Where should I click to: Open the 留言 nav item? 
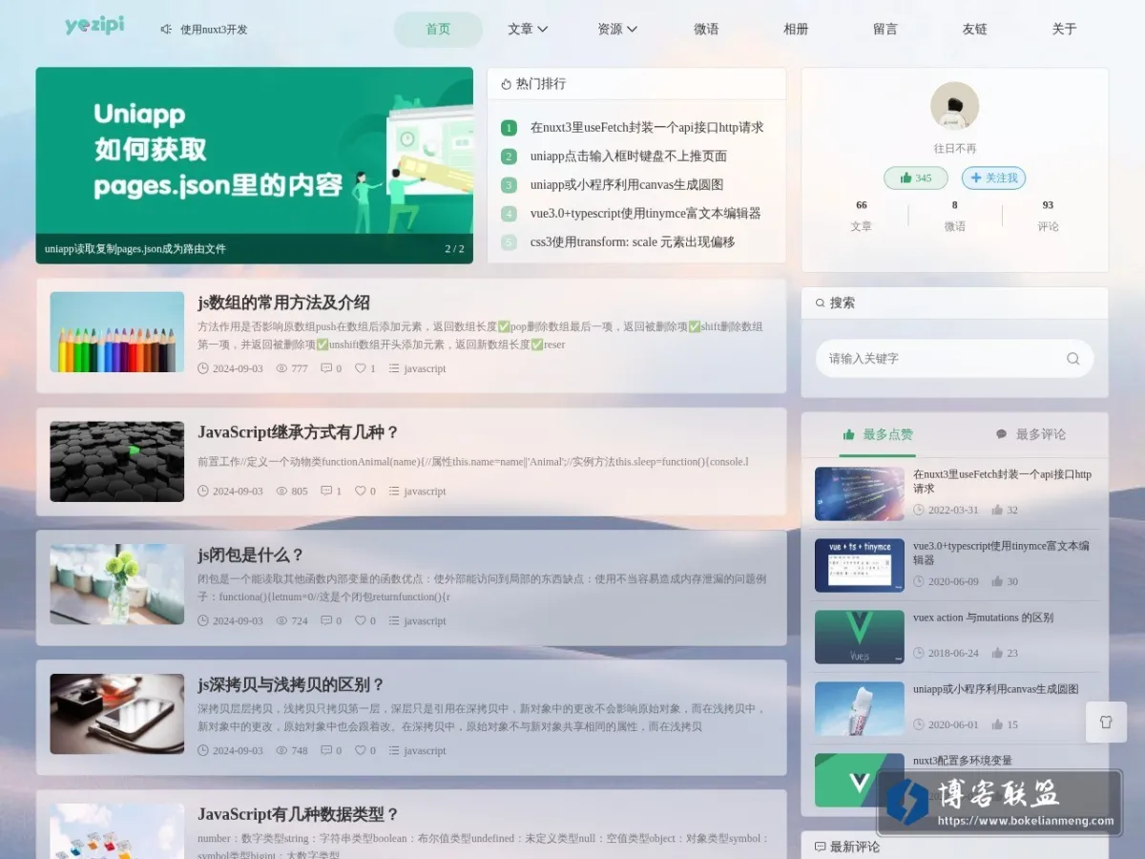pos(885,30)
